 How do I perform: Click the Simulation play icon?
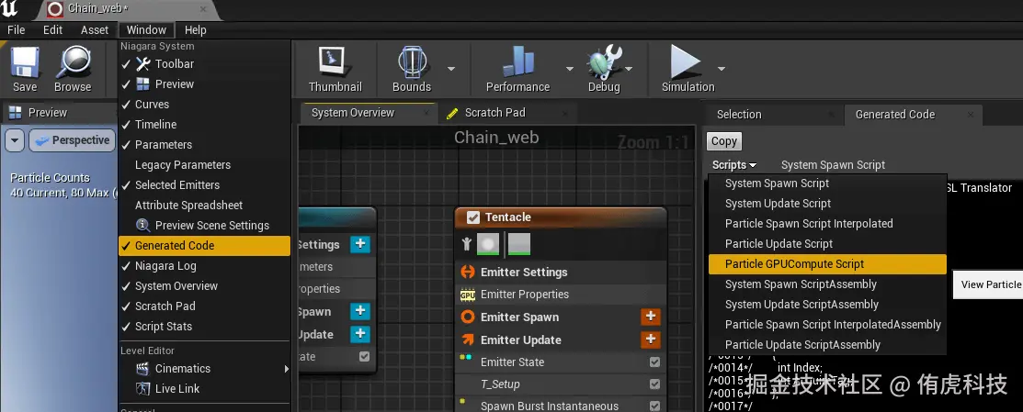(685, 63)
